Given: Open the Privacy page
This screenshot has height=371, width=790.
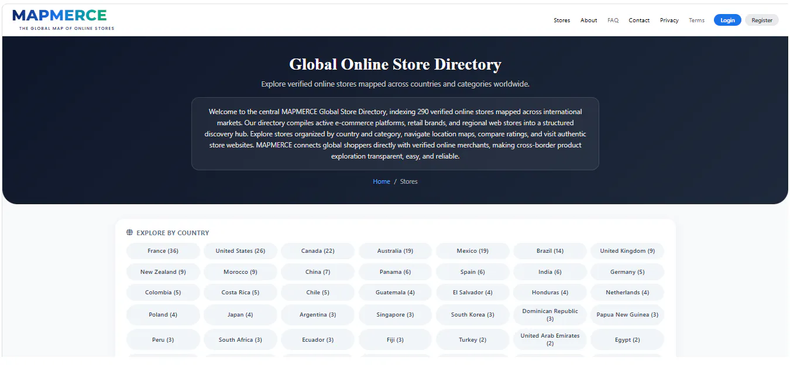Looking at the screenshot, I should (x=669, y=20).
